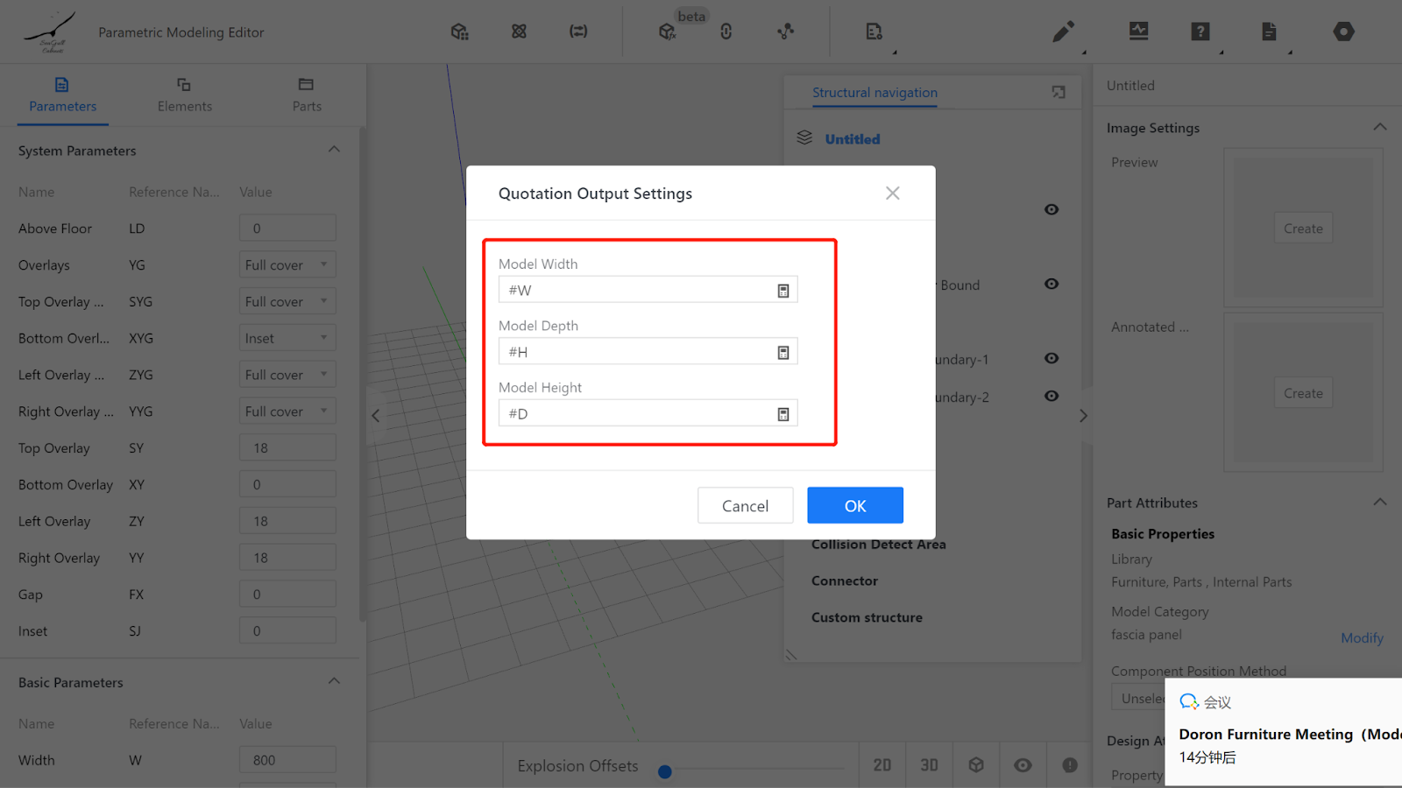Cancel the Quotation Output Settings dialog
The image size is (1402, 788).
pyautogui.click(x=745, y=506)
